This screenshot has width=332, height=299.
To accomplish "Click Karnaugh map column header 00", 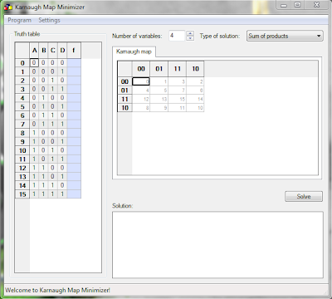I will 141,69.
